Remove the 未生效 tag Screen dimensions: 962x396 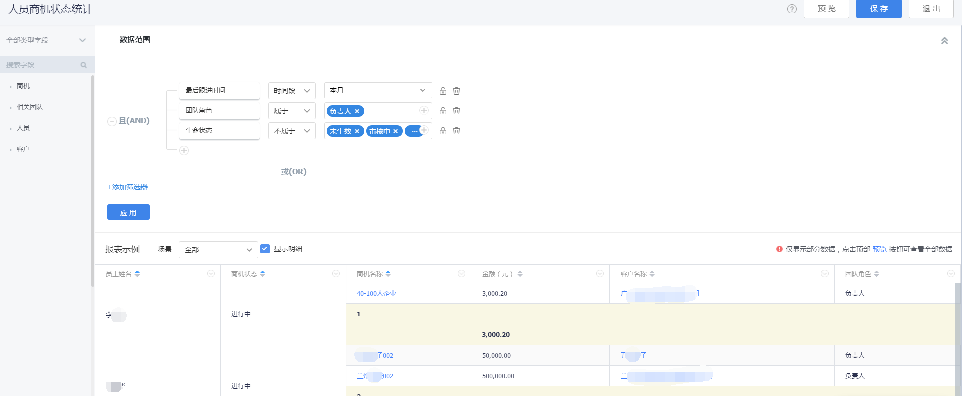357,131
